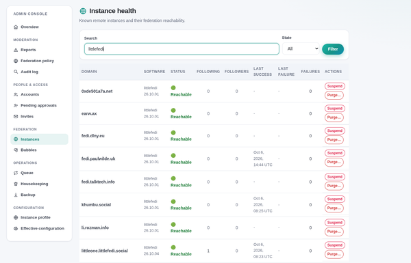Click green status dot for 0xde501a7a.net
411x263 pixels.
173,88
